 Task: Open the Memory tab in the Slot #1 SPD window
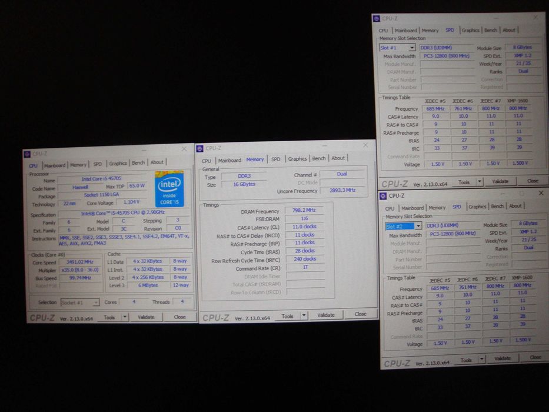[430, 31]
